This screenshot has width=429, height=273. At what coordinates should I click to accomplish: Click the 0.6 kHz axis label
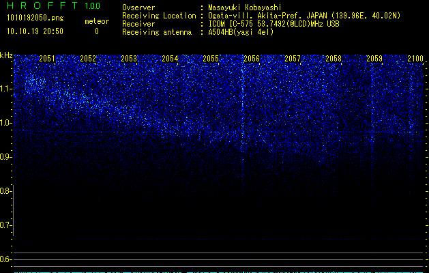tap(5, 259)
